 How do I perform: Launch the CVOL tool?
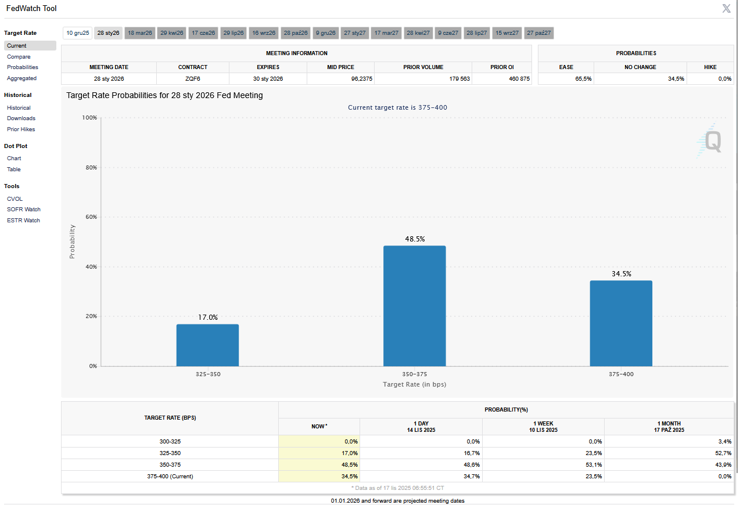click(15, 199)
